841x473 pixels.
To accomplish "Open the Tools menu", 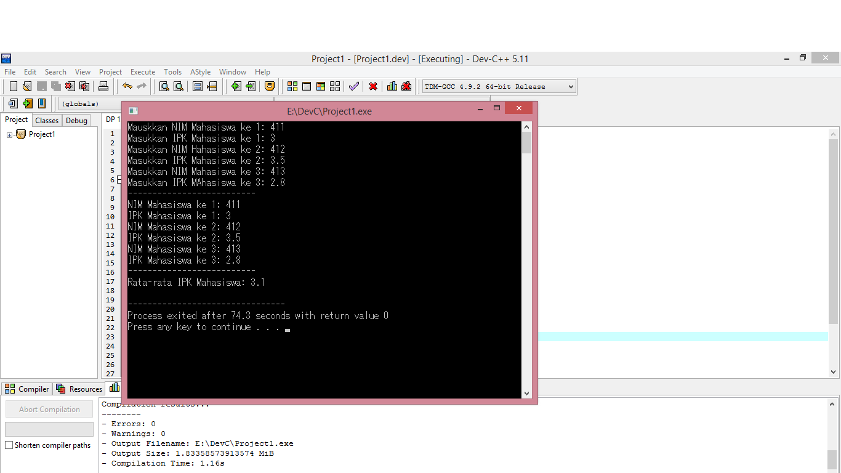I will point(172,72).
